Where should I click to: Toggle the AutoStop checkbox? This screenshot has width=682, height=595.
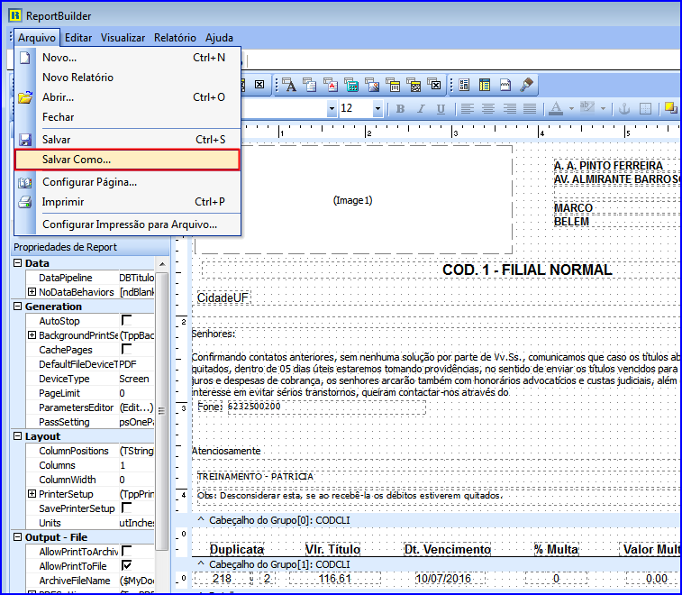coord(126,320)
